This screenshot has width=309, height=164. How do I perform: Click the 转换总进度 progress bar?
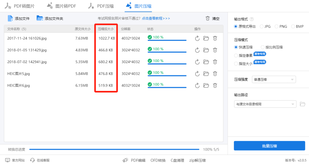click(x=114, y=149)
